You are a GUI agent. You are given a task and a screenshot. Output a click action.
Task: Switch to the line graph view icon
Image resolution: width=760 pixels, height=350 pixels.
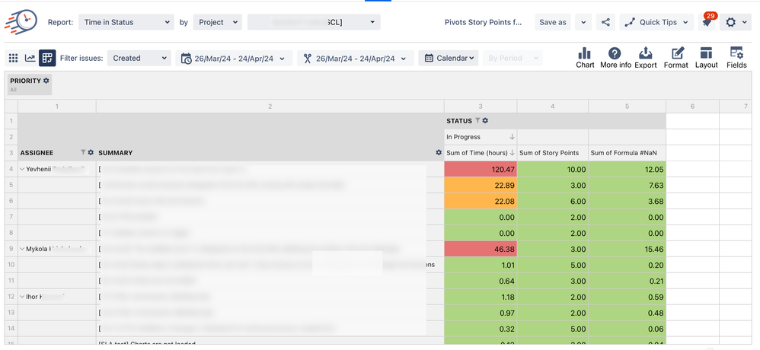(30, 58)
